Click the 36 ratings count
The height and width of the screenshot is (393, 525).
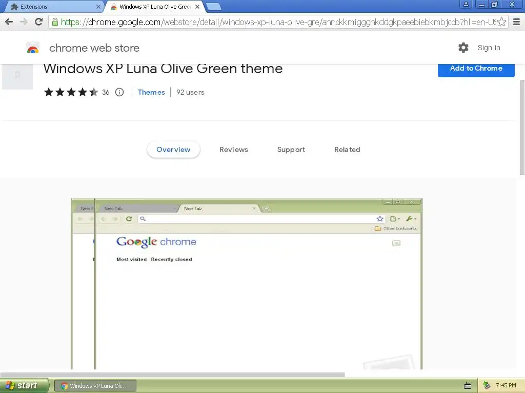pos(106,92)
